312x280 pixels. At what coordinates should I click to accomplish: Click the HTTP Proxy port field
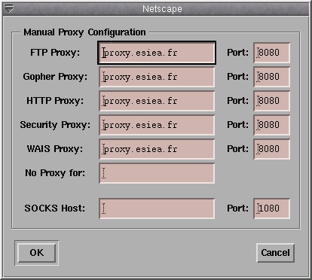point(271,101)
